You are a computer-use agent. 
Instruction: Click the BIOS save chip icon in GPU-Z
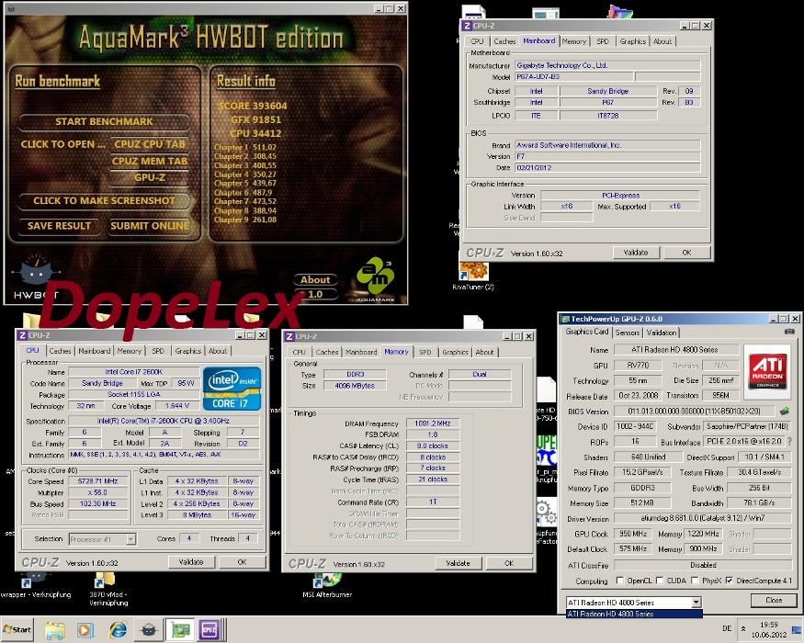pyautogui.click(x=785, y=411)
